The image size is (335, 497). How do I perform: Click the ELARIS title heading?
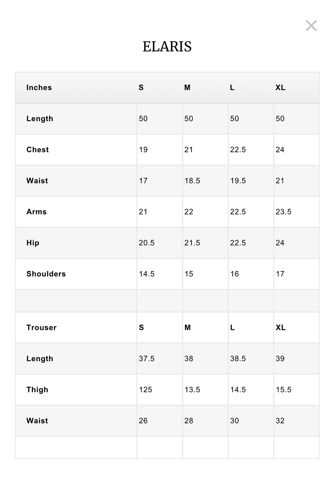167,46
